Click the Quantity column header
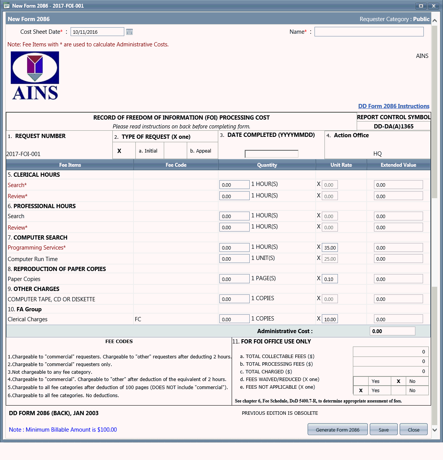443x460 pixels. (267, 165)
